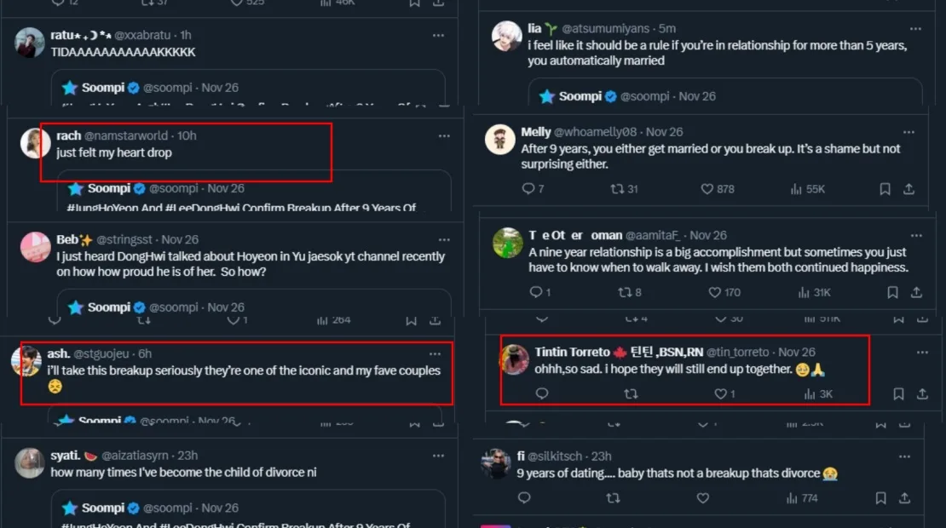The width and height of the screenshot is (946, 528).
Task: Reply to Tintin Torreto's tweet
Action: [x=541, y=394]
